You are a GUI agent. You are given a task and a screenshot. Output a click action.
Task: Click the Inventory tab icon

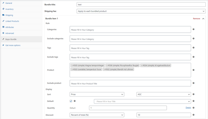tap(3, 9)
